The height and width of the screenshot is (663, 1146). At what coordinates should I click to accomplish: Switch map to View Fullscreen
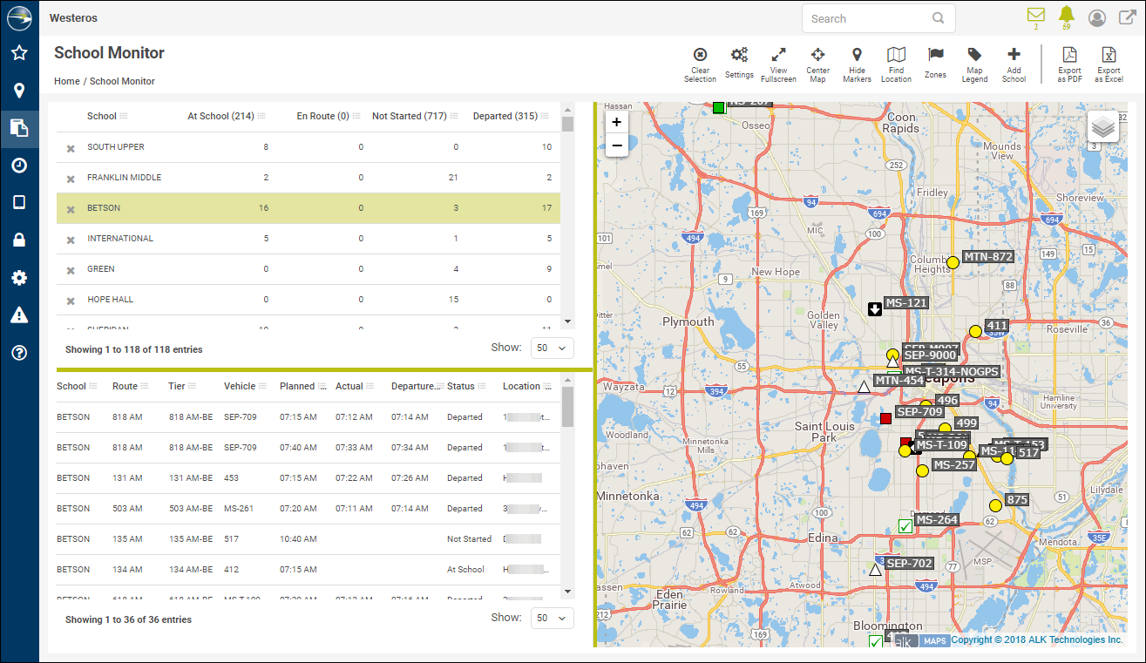tap(778, 56)
